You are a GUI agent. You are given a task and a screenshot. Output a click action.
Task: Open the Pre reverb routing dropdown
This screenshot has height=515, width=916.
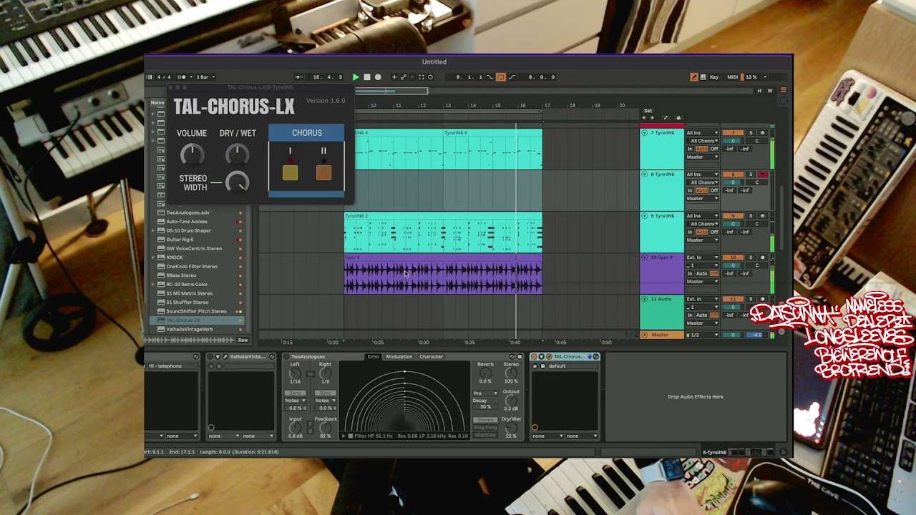485,393
